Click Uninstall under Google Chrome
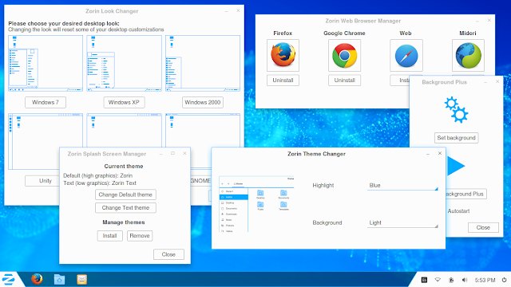The image size is (511, 287). coord(344,81)
